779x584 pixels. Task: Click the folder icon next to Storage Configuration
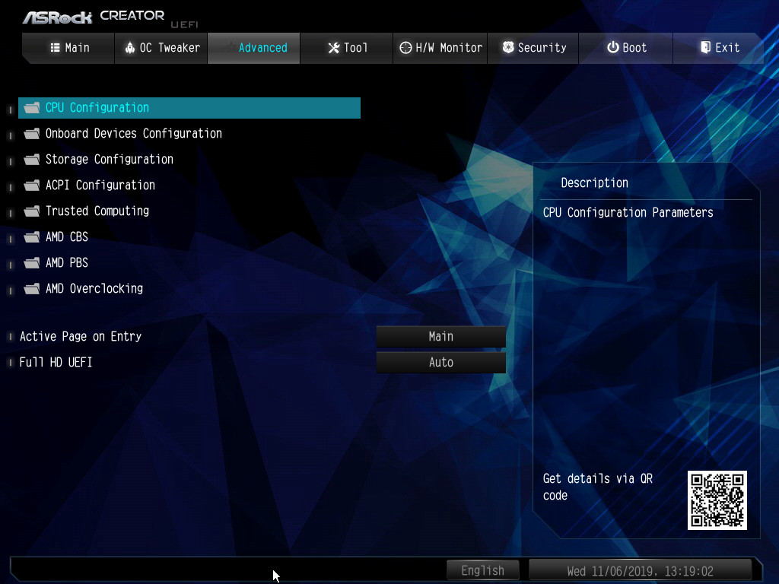click(31, 160)
